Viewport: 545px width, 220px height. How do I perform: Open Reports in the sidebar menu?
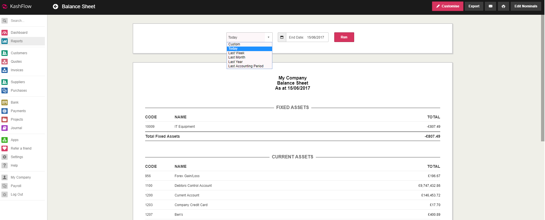[x=17, y=41]
